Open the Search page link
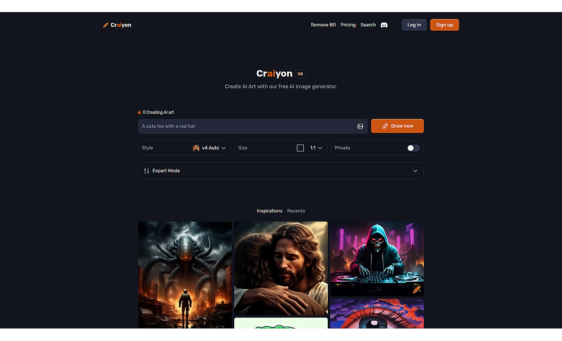This screenshot has height=341, width=562. [368, 25]
